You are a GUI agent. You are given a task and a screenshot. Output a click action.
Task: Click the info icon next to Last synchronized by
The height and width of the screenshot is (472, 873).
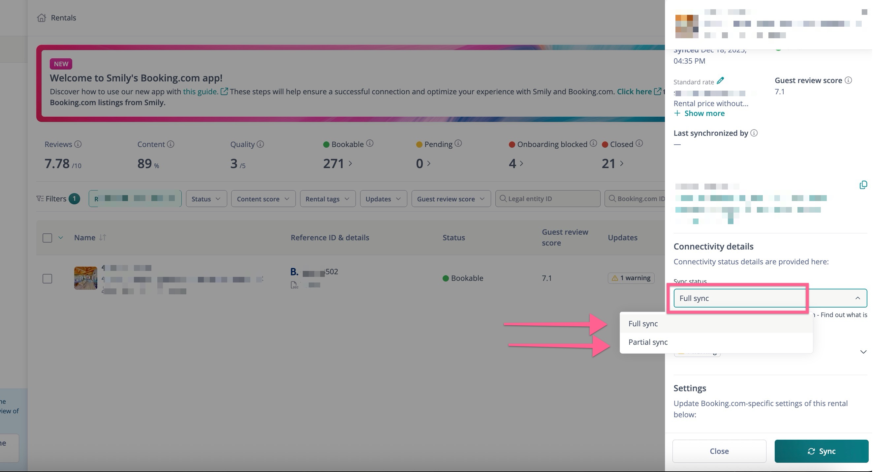754,133
